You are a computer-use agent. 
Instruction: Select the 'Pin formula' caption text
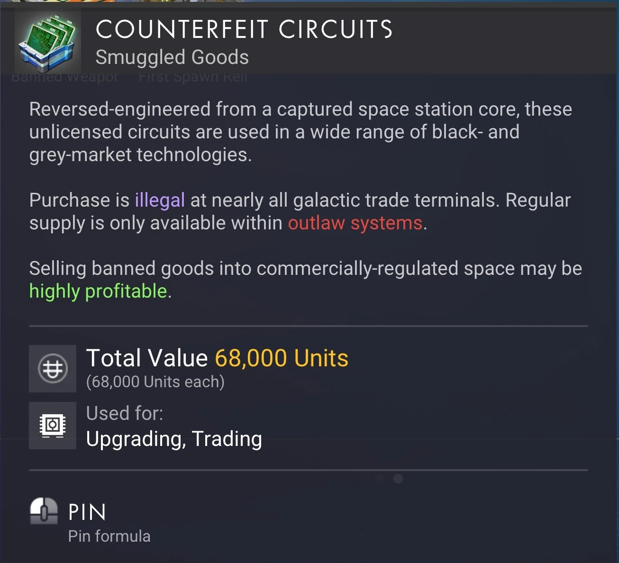(109, 536)
